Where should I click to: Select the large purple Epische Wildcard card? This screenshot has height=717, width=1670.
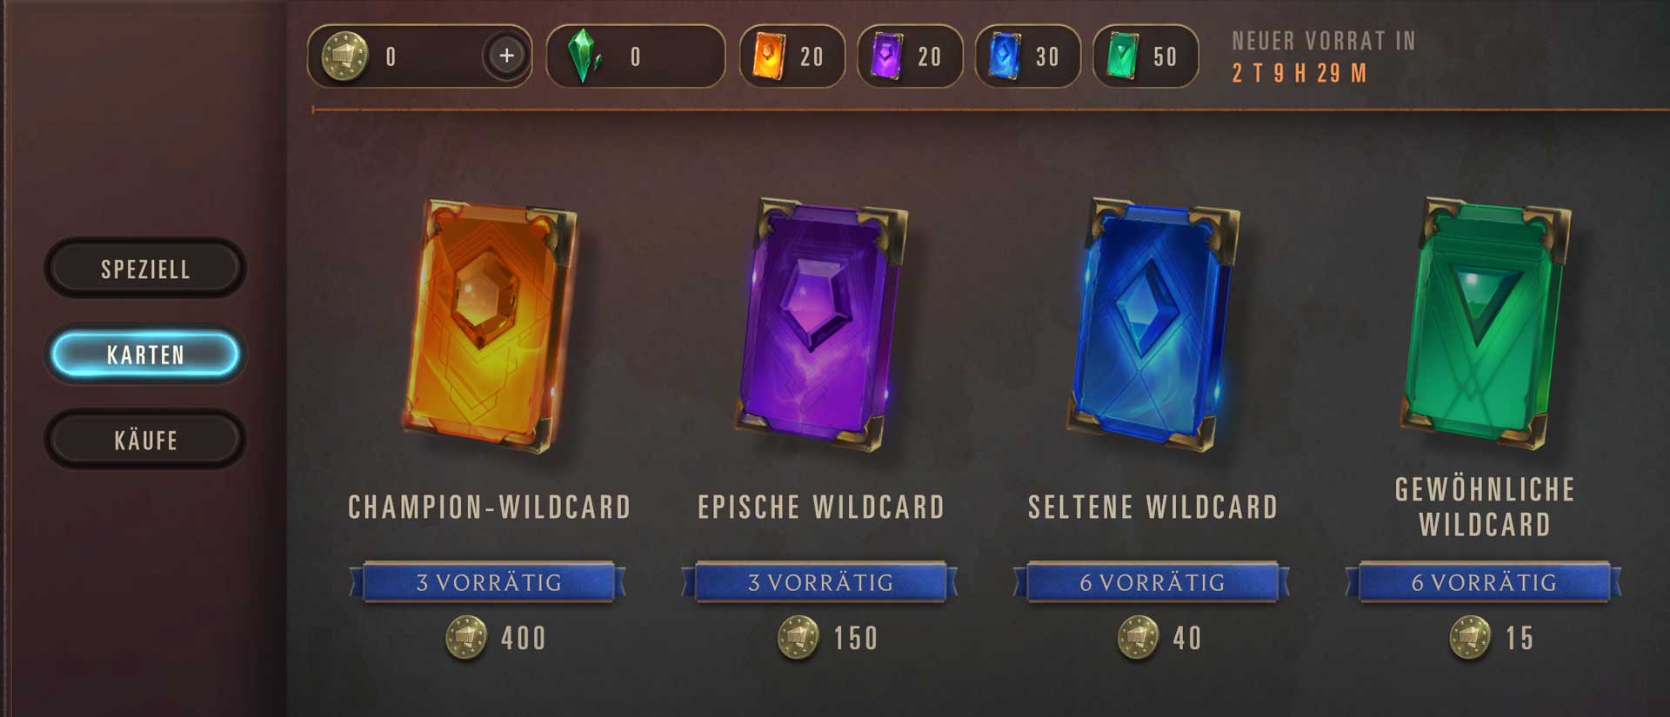pos(822,324)
